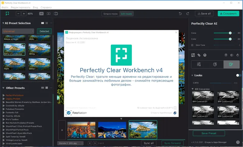Open the adjustments sliders tab
This screenshot has height=147, width=243.
coord(199,64)
